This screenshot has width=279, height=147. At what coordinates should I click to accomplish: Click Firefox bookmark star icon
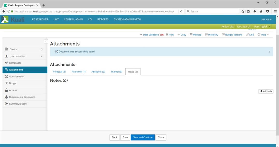243,11
